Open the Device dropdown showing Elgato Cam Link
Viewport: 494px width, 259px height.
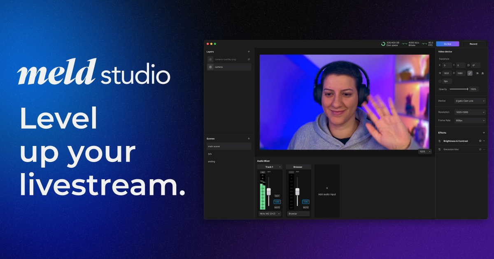tap(469, 101)
